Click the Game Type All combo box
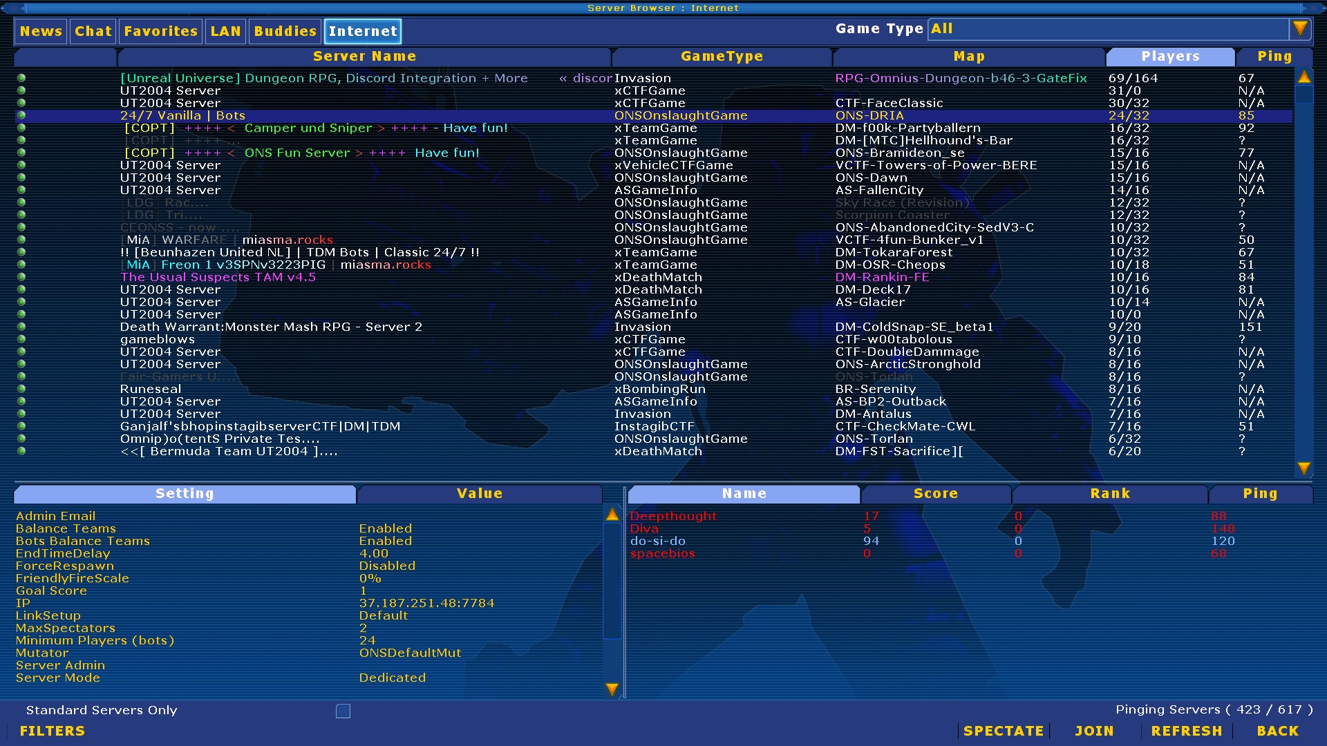Image resolution: width=1327 pixels, height=746 pixels. pos(1107,29)
